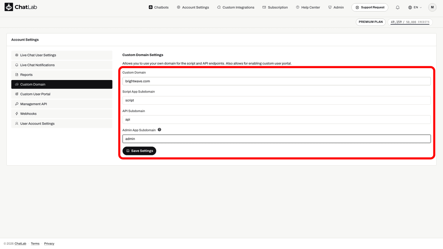443x249 pixels.
Task: Click the Support Request lifebuoy icon
Action: point(357,7)
